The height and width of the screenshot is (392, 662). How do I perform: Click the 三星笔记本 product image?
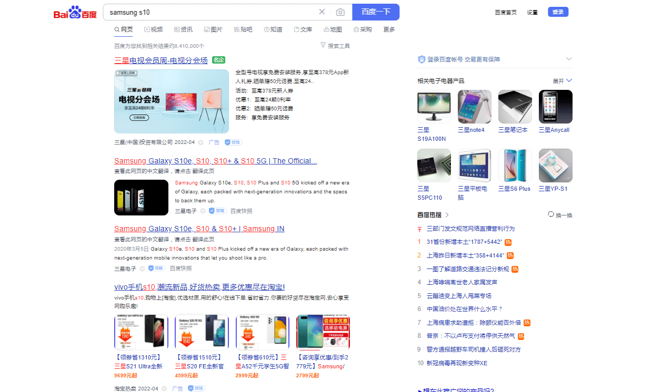coord(515,107)
